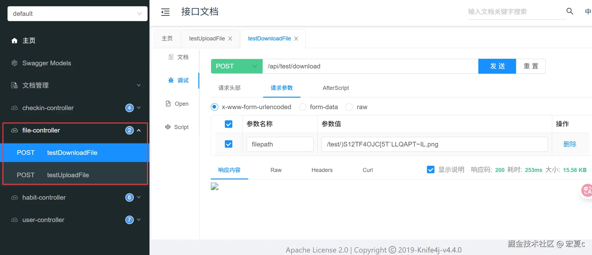Open the POST method dropdown
The height and width of the screenshot is (255, 592).
[x=237, y=66]
